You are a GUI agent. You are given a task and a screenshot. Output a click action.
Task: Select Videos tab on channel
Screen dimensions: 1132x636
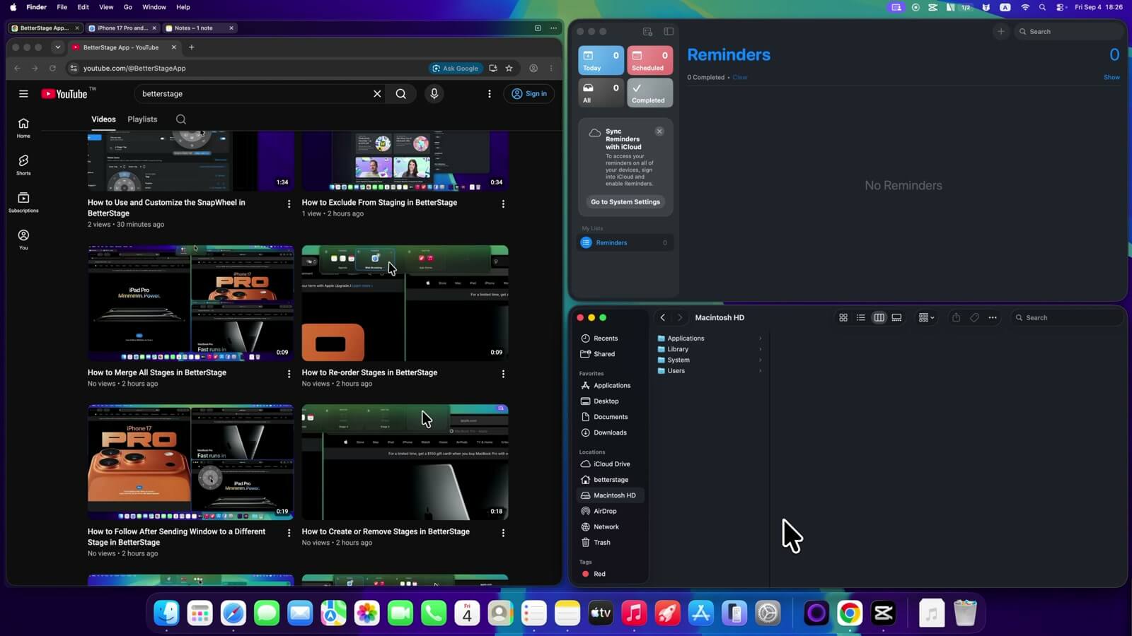[x=103, y=119]
